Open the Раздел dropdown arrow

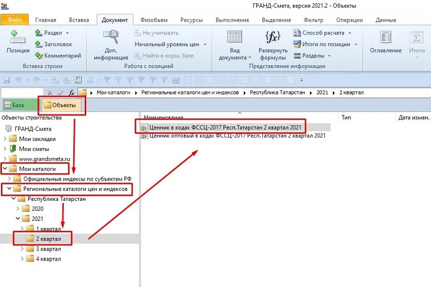(68, 33)
